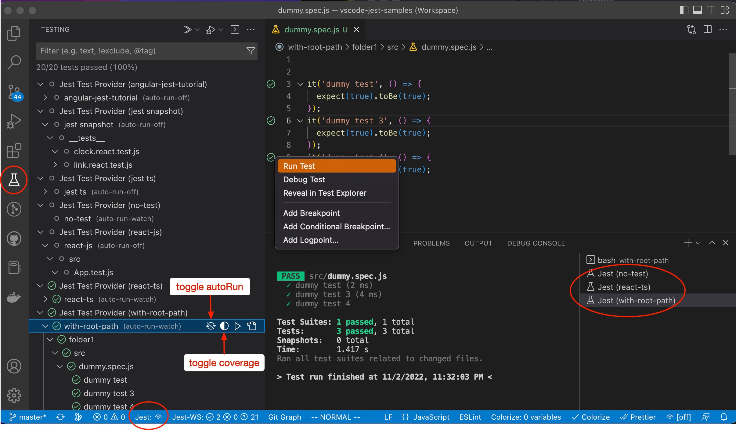Select Jest (react-ts) terminal entry
Viewport: 736px width, 430px height.
pos(624,287)
